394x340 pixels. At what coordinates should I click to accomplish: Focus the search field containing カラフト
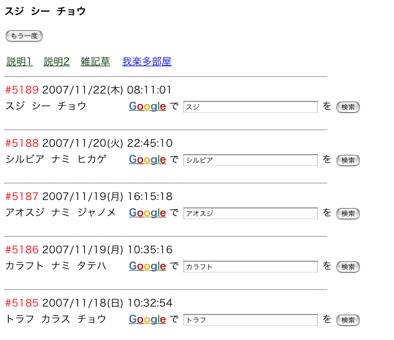(250, 267)
